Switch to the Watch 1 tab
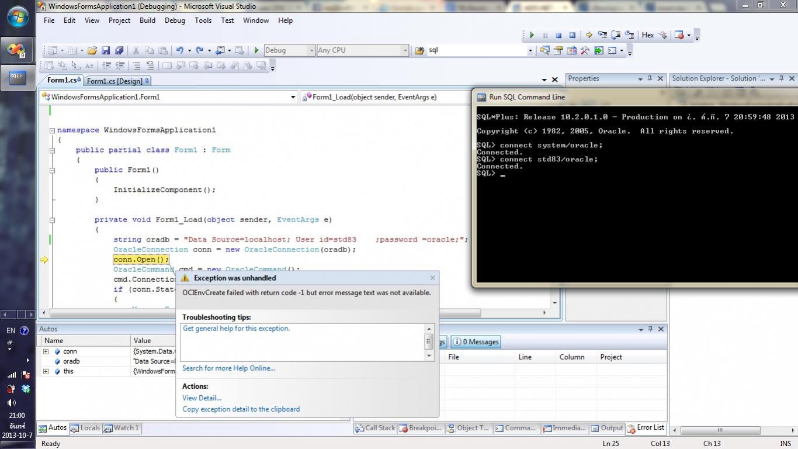The height and width of the screenshot is (449, 798). 122,428
